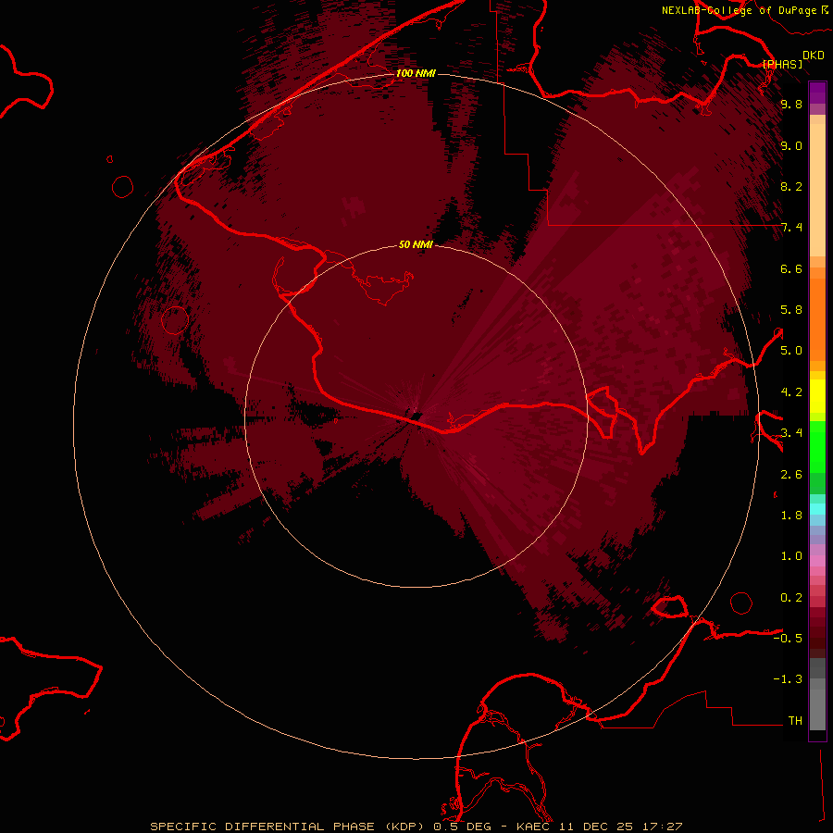Click the TH label at the scale bottom

coord(795,721)
